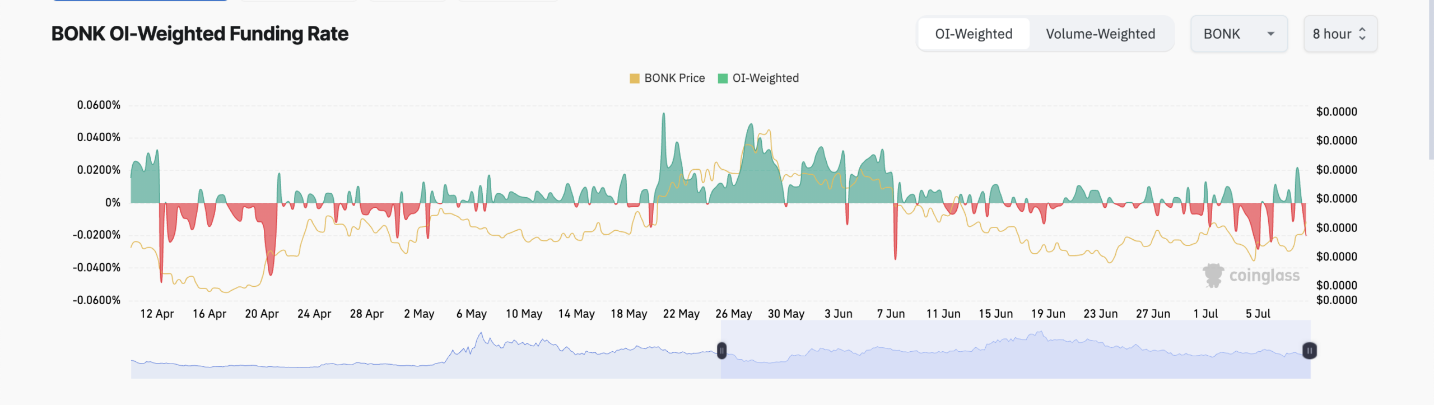Click the 0.0600% y-axis label
Image resolution: width=1434 pixels, height=405 pixels.
[99, 105]
